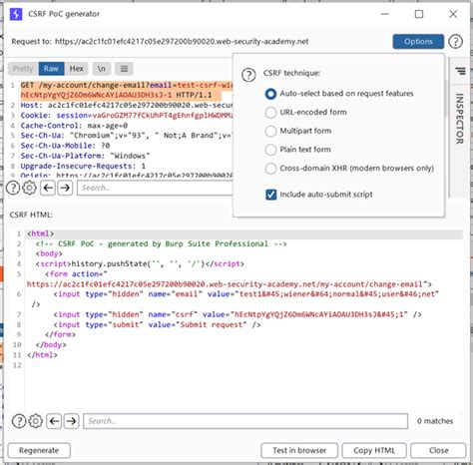Click help icon in CSRF HTML search bar

click(x=19, y=421)
